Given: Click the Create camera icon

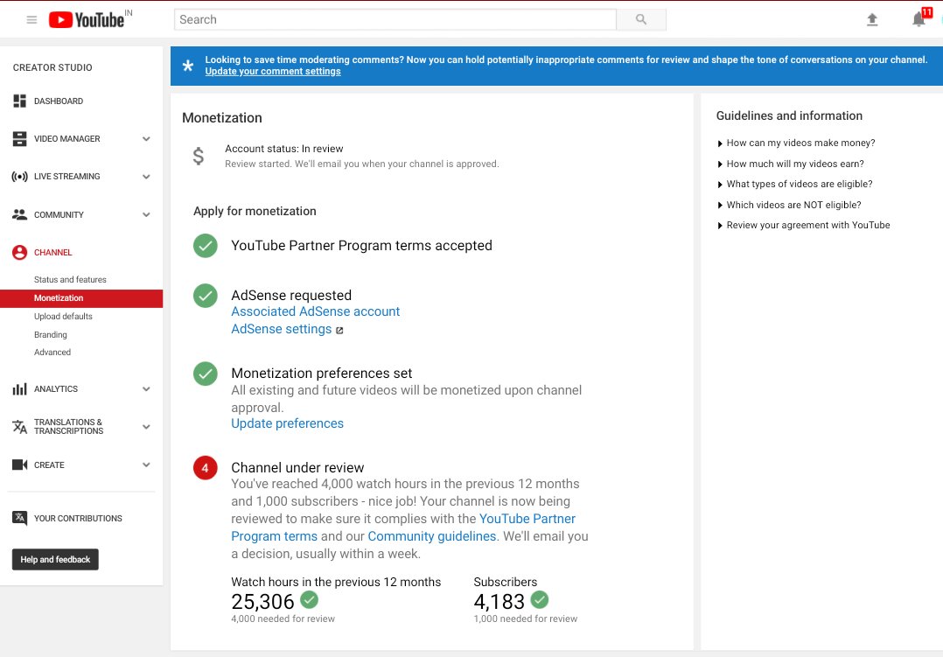Looking at the screenshot, I should tap(20, 465).
